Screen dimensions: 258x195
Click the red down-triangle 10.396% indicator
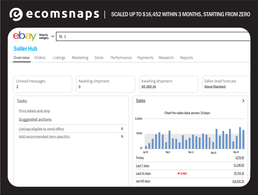[182, 174]
